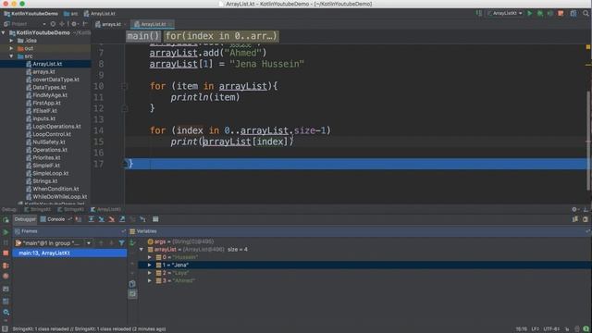Stop debugging with the red square in the debug sidebar
This screenshot has height=333, width=592.
(x=6, y=253)
